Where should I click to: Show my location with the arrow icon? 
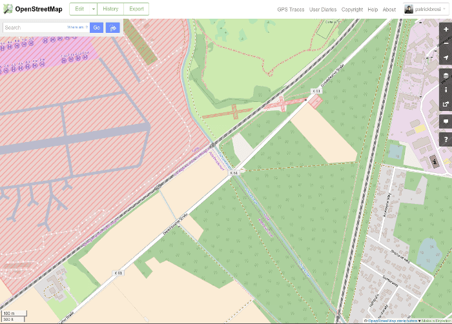pyautogui.click(x=446, y=58)
